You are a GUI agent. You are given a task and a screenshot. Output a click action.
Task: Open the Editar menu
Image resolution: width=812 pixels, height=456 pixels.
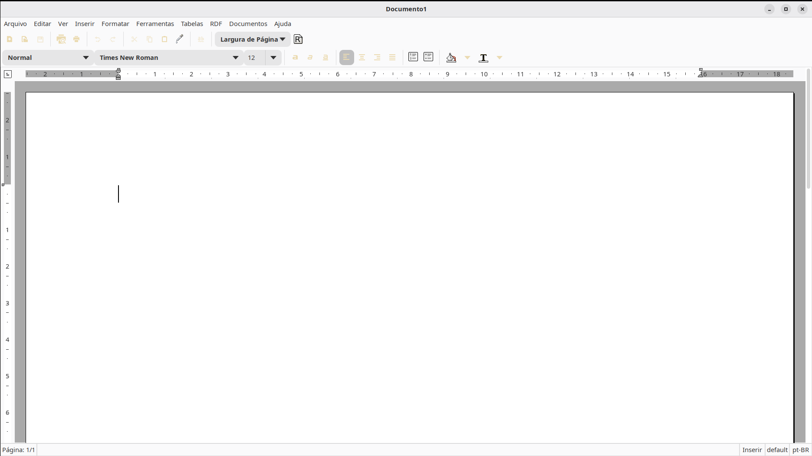(43, 24)
